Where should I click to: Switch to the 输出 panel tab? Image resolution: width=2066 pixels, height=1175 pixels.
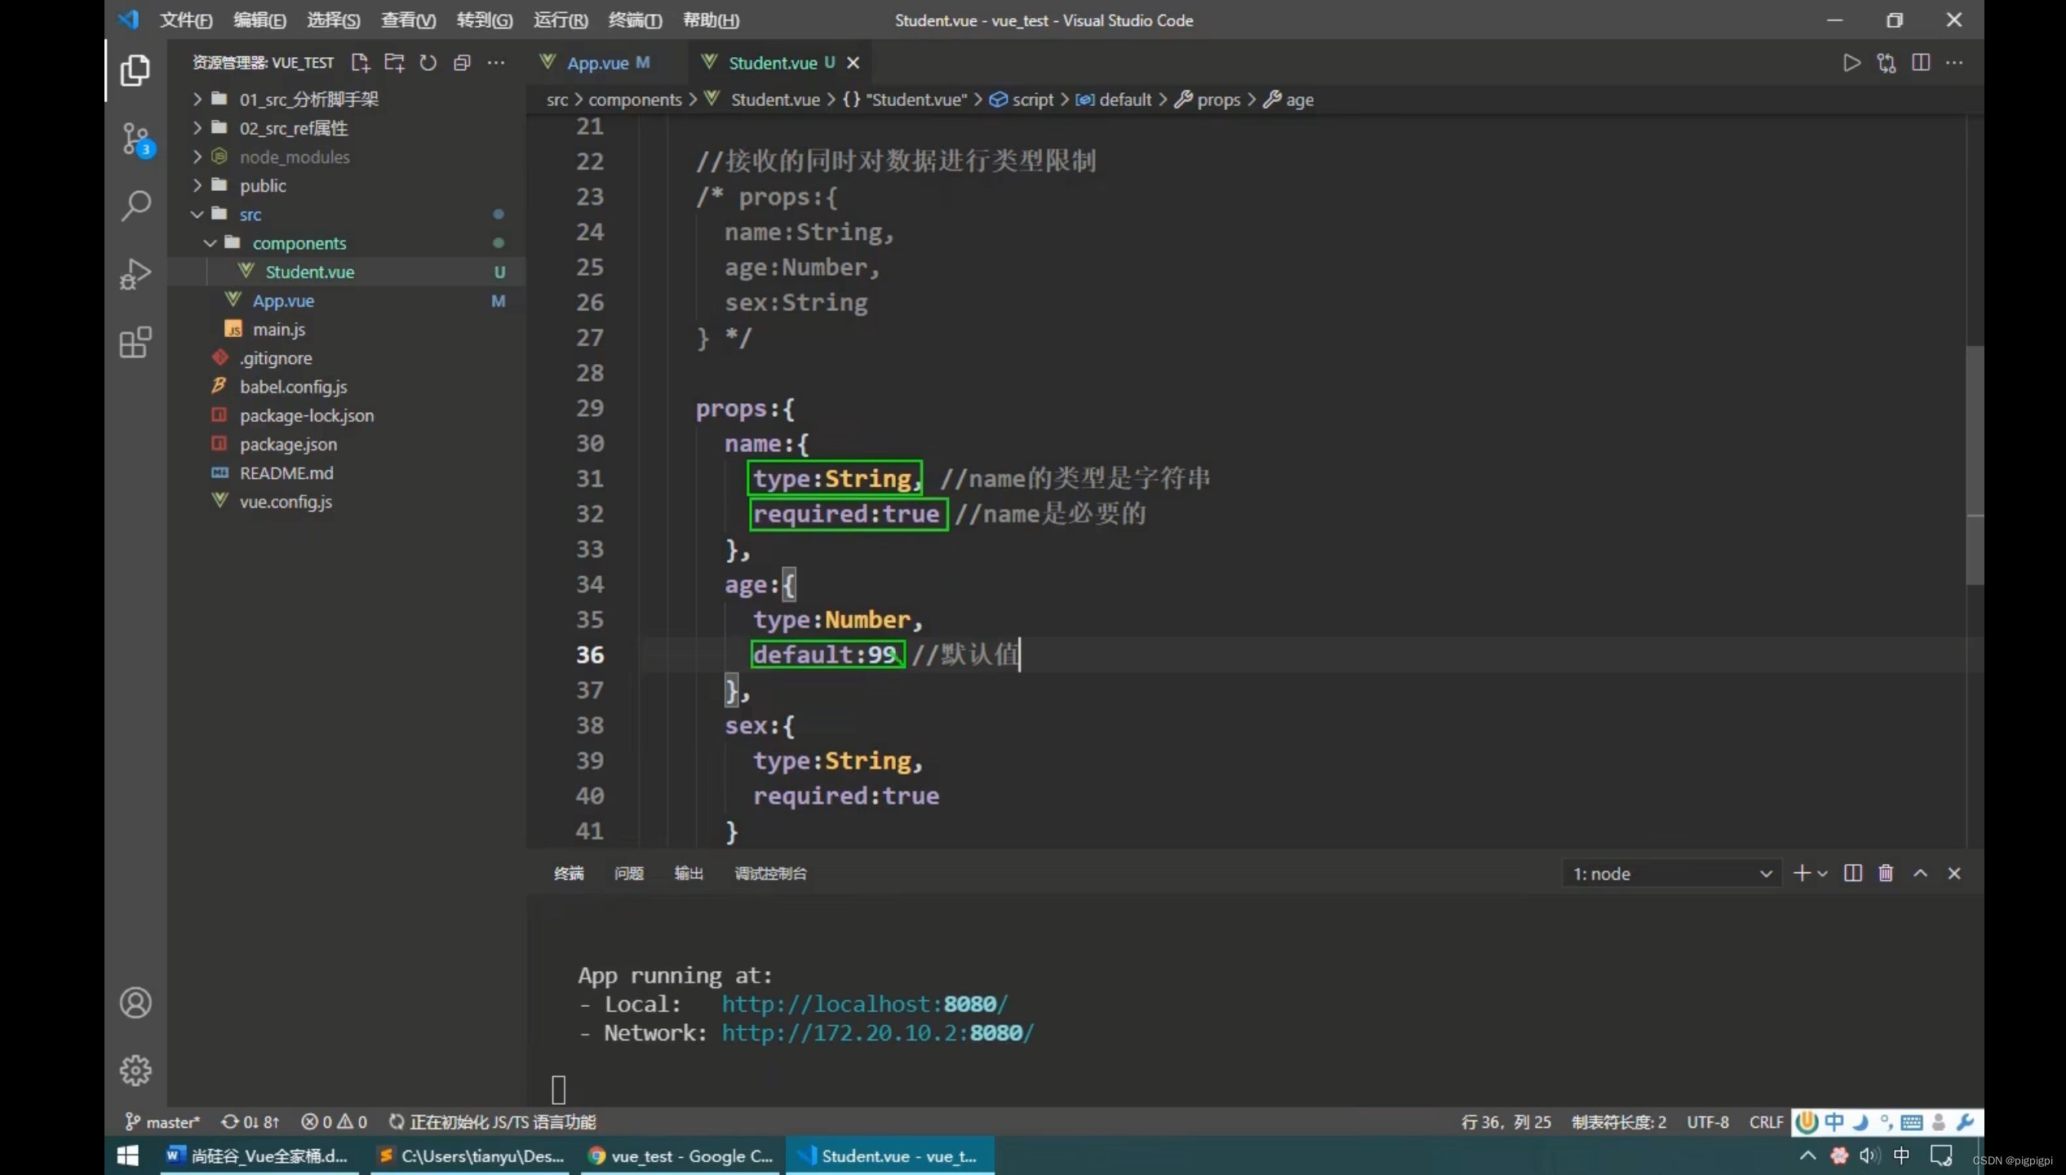(689, 873)
